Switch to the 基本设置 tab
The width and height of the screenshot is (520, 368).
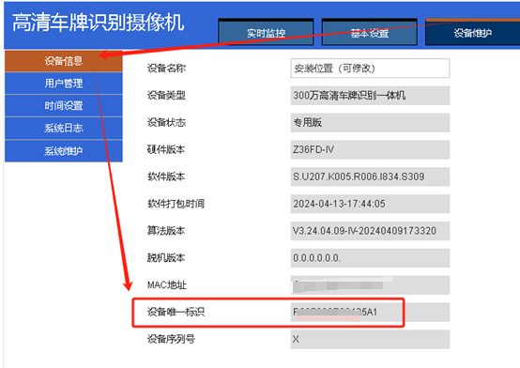click(x=370, y=32)
